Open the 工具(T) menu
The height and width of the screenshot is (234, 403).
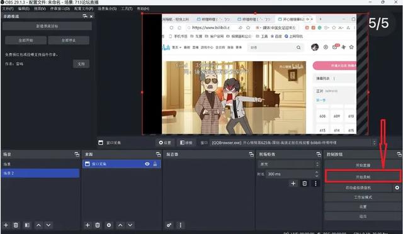click(x=127, y=8)
